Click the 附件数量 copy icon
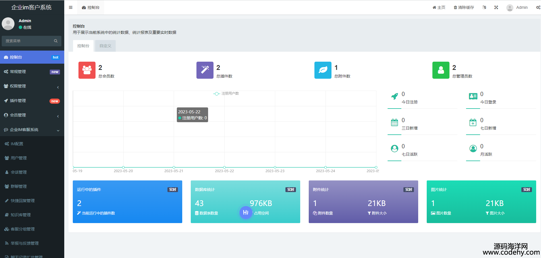The height and width of the screenshot is (258, 541). tap(315, 213)
